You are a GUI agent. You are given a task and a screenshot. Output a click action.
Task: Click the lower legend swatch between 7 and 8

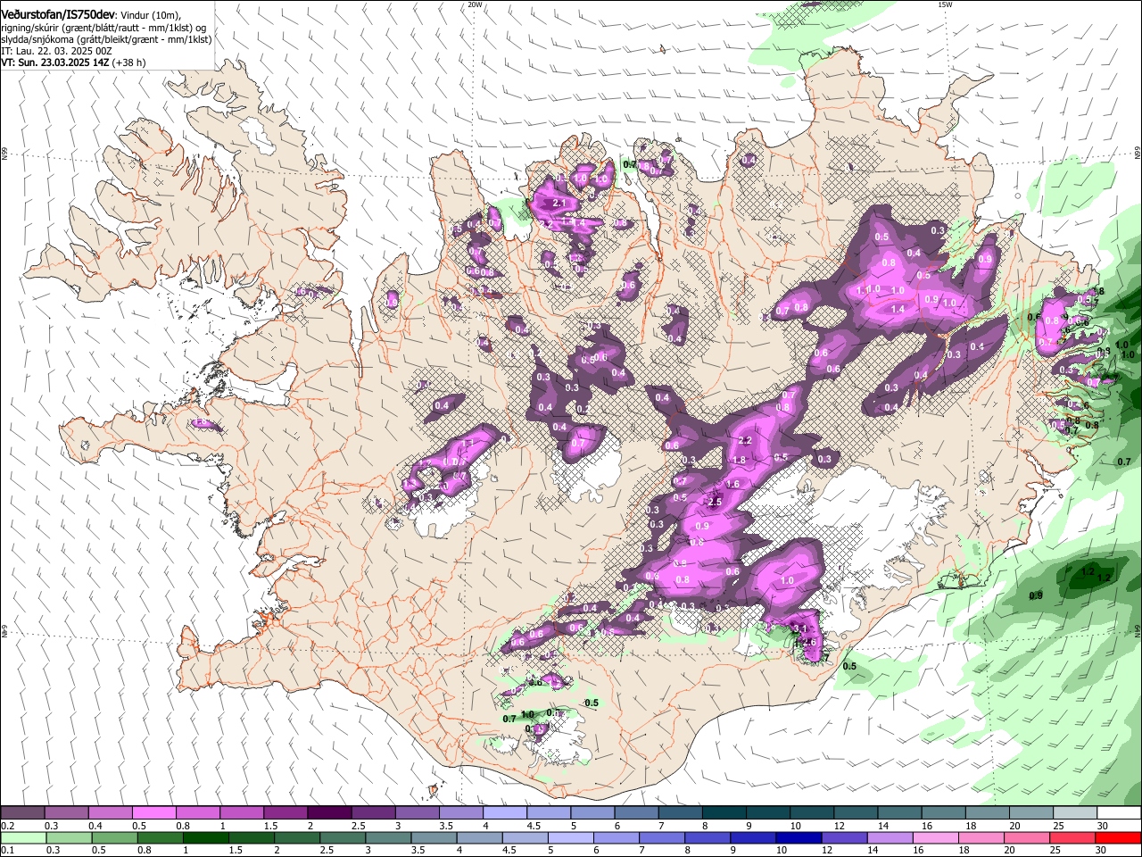pyautogui.click(x=661, y=838)
